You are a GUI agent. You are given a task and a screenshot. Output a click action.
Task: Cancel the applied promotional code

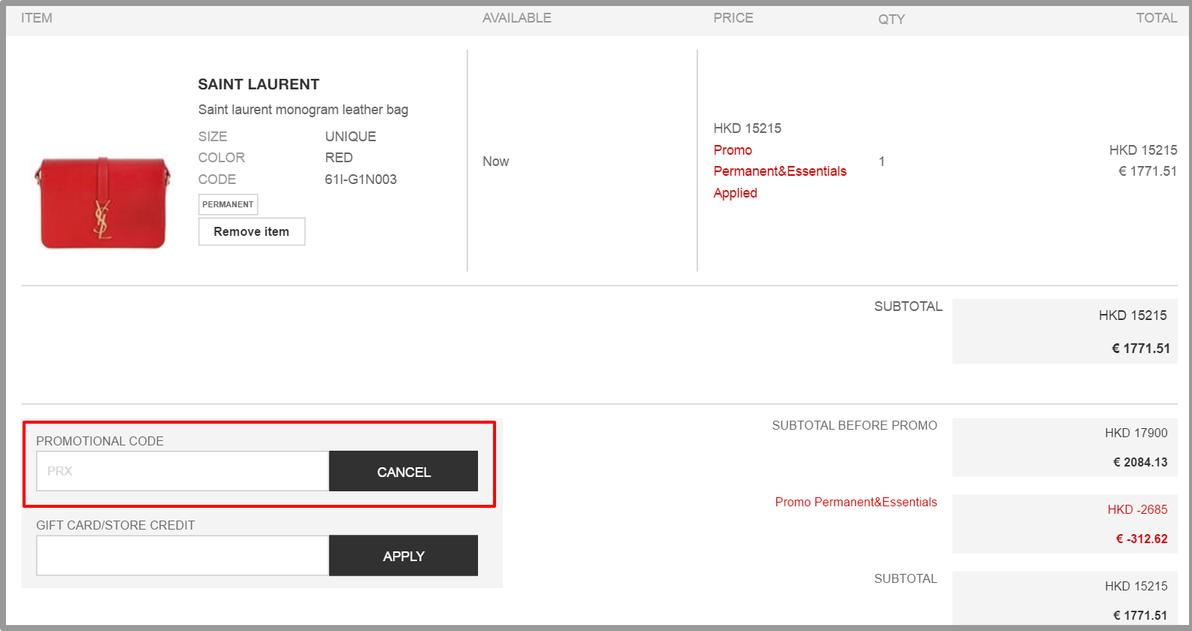(x=404, y=471)
